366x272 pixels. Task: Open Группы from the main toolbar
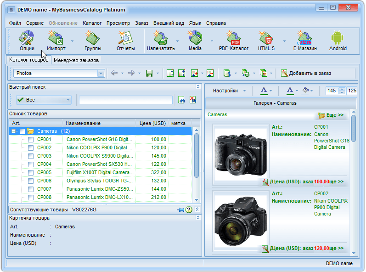click(93, 40)
